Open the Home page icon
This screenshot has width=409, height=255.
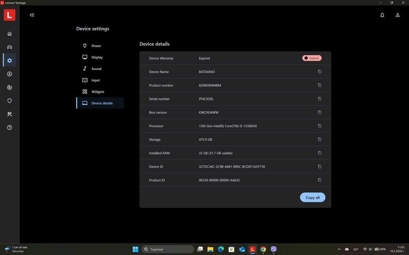[x=10, y=33]
